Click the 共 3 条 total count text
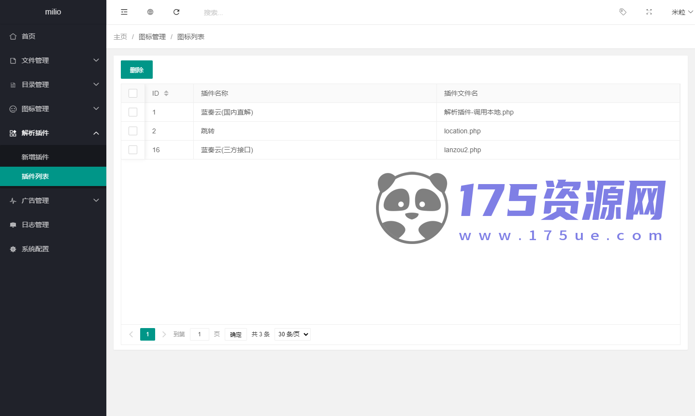695x416 pixels. coord(261,334)
